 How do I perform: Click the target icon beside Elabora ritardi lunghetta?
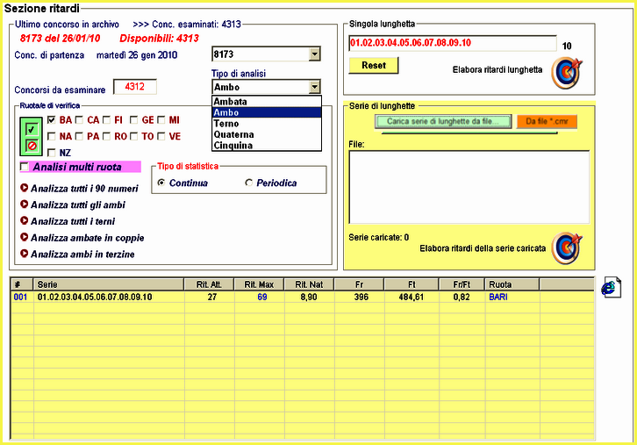(x=567, y=73)
